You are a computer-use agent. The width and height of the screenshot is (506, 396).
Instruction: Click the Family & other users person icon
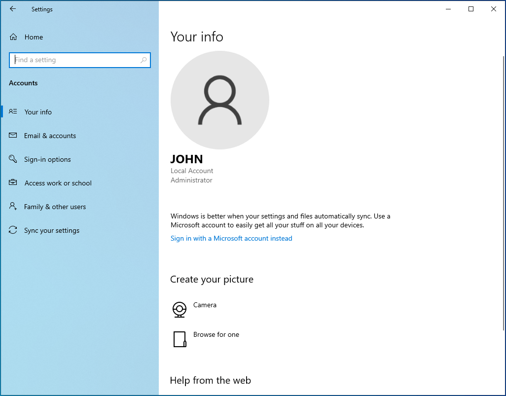[x=13, y=207]
